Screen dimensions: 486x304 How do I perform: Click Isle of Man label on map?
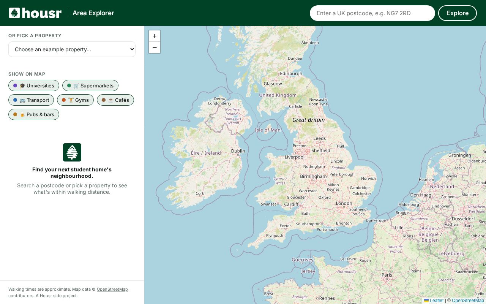[268, 130]
